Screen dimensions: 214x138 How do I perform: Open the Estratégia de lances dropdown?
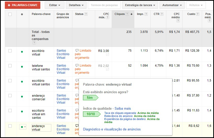coord(140,5)
